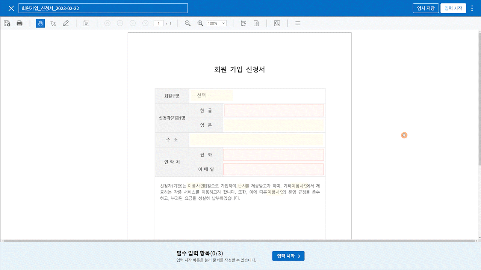Click the 전화 phone field
The image size is (481, 270).
pyautogui.click(x=274, y=154)
